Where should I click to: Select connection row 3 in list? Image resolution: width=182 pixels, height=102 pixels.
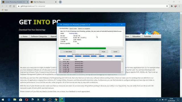[x=90, y=65]
